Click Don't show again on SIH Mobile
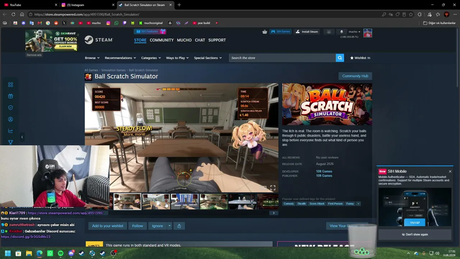This screenshot has height=259, width=460. tap(415, 235)
